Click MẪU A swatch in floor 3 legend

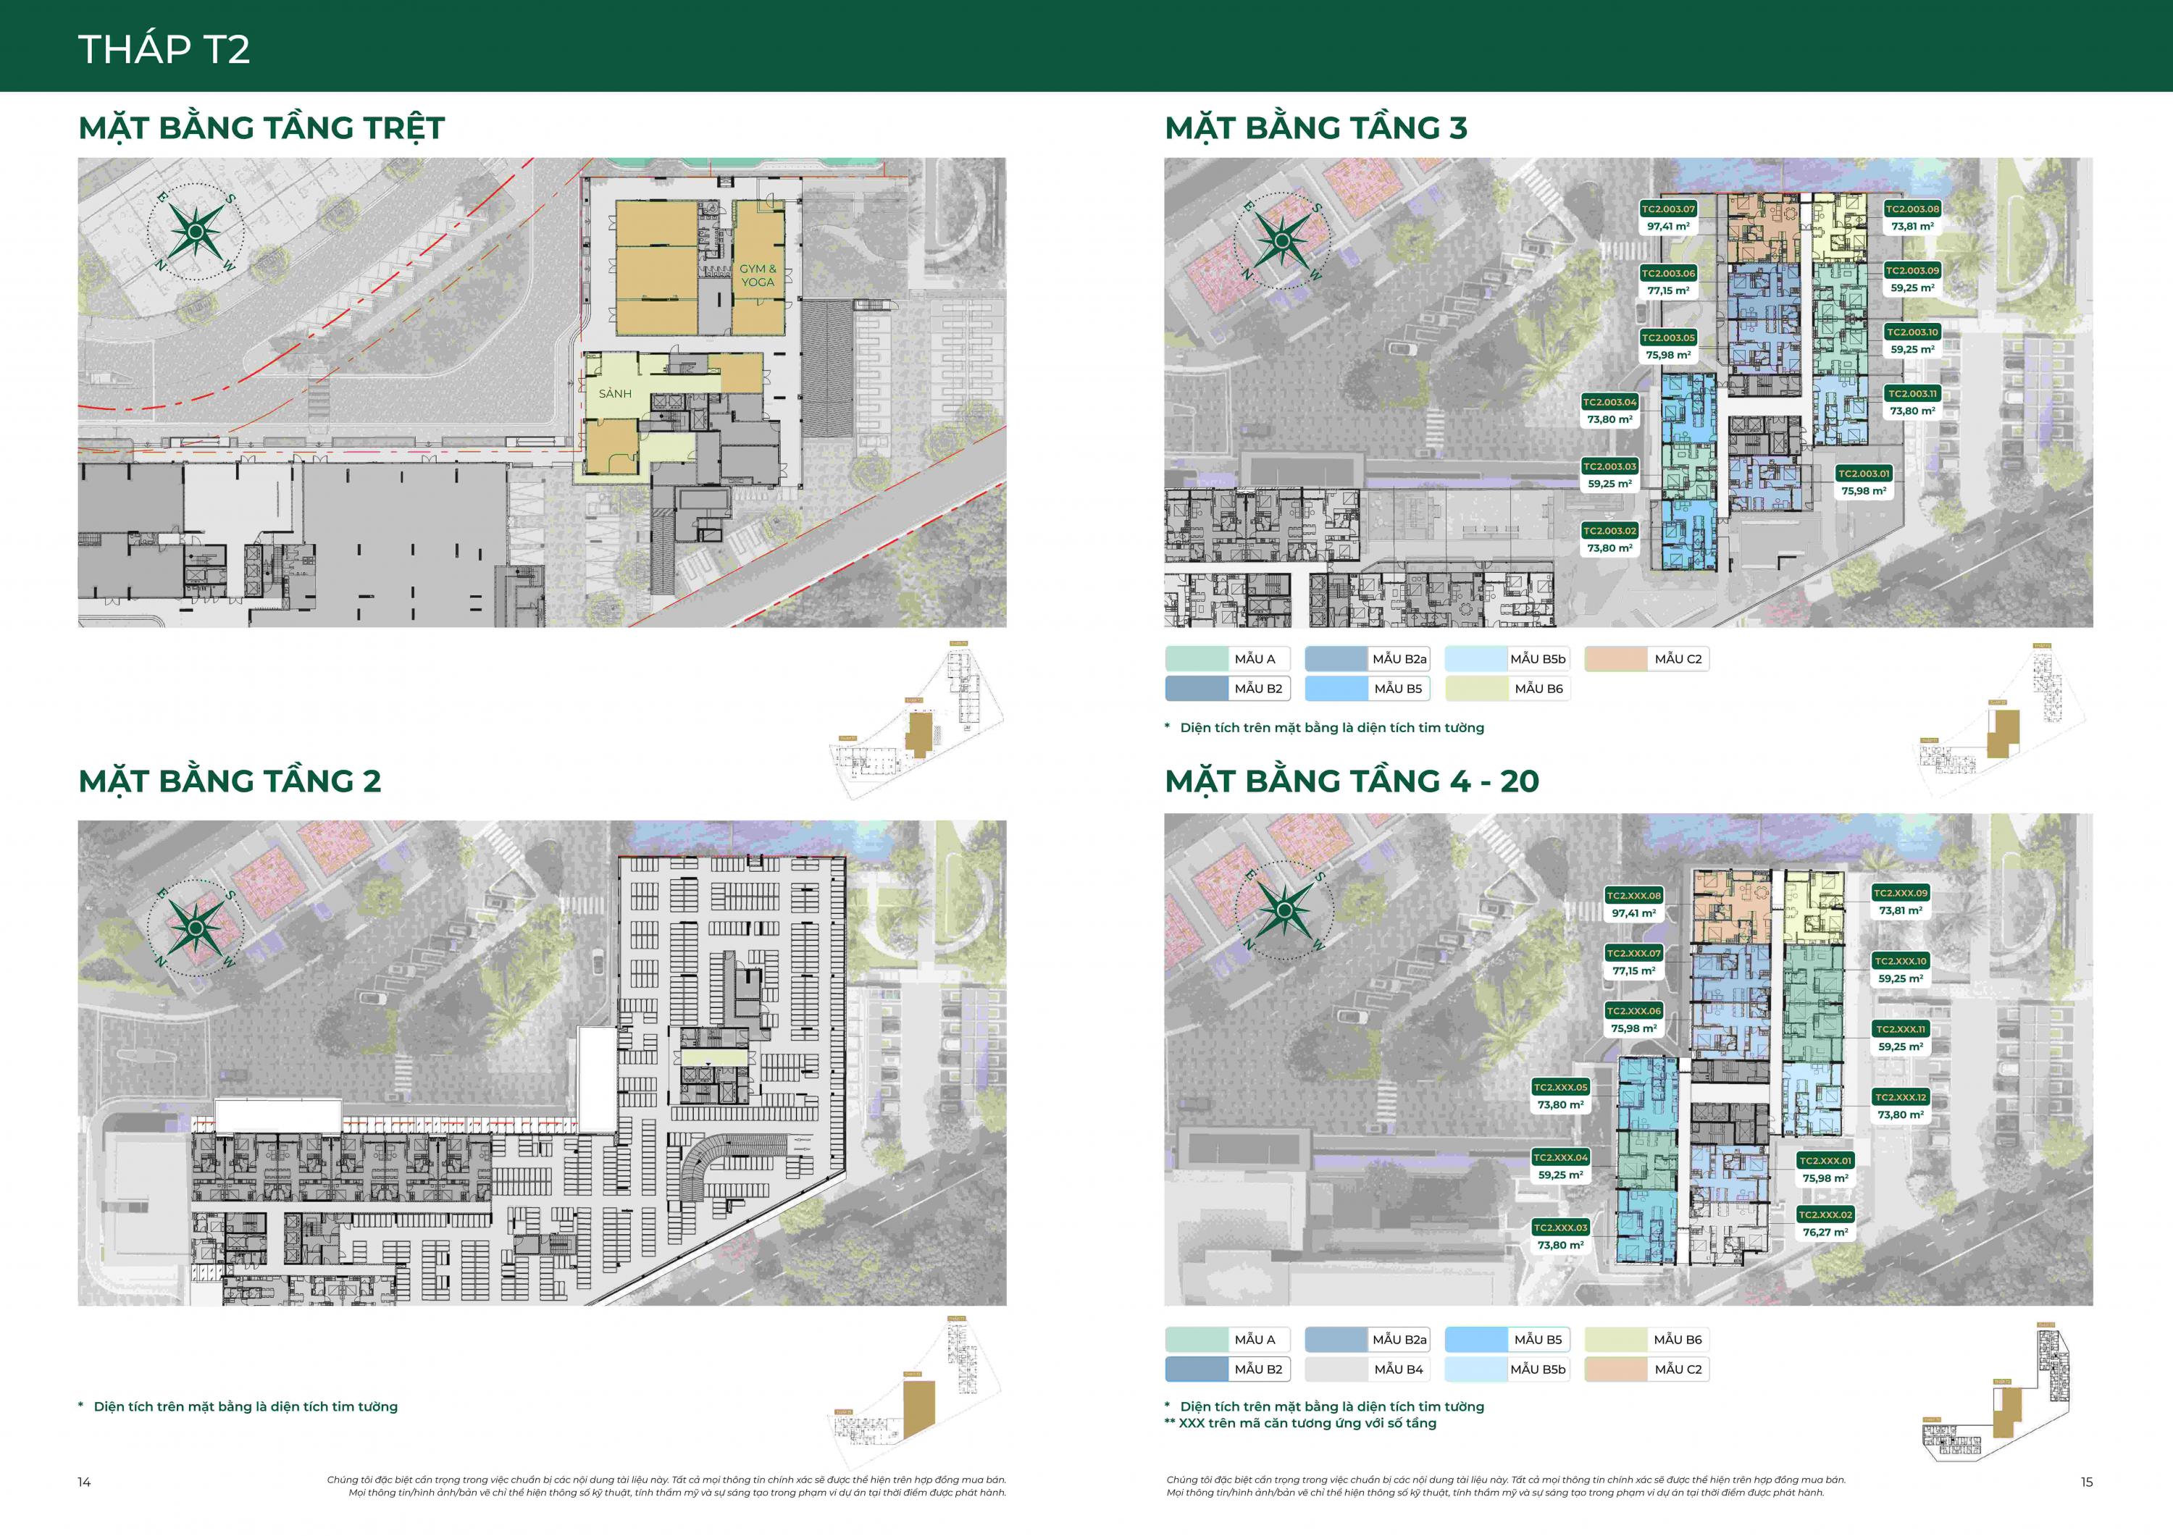click(1197, 659)
